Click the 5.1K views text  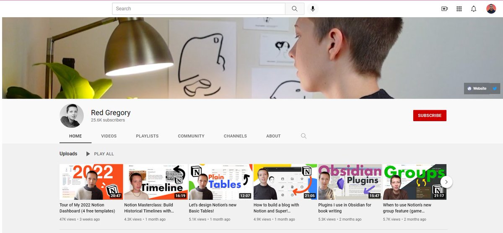tap(198, 219)
